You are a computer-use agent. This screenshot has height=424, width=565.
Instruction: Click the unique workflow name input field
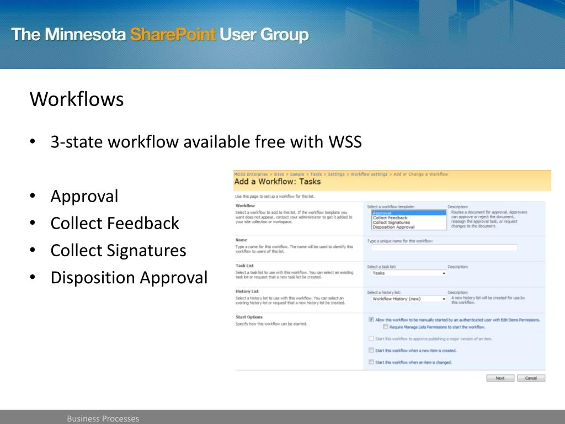pyautogui.click(x=444, y=247)
